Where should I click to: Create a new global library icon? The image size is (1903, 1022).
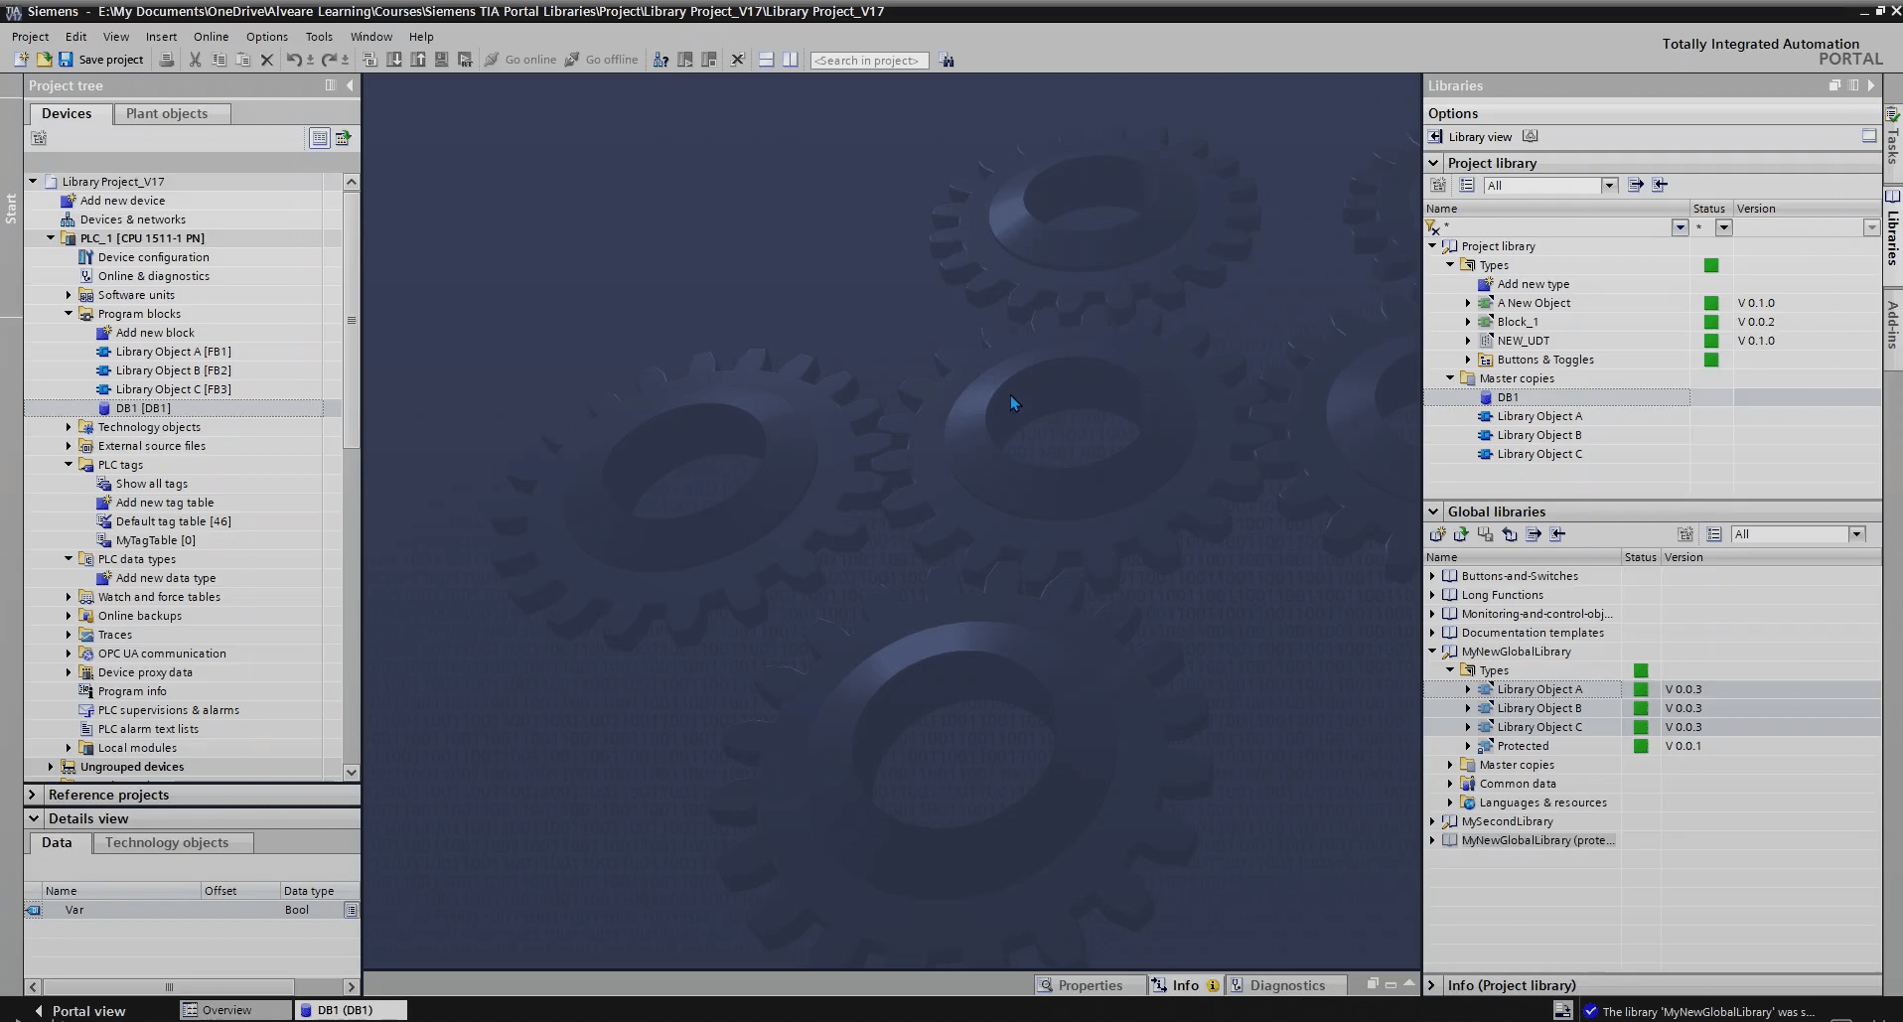pyautogui.click(x=1437, y=534)
